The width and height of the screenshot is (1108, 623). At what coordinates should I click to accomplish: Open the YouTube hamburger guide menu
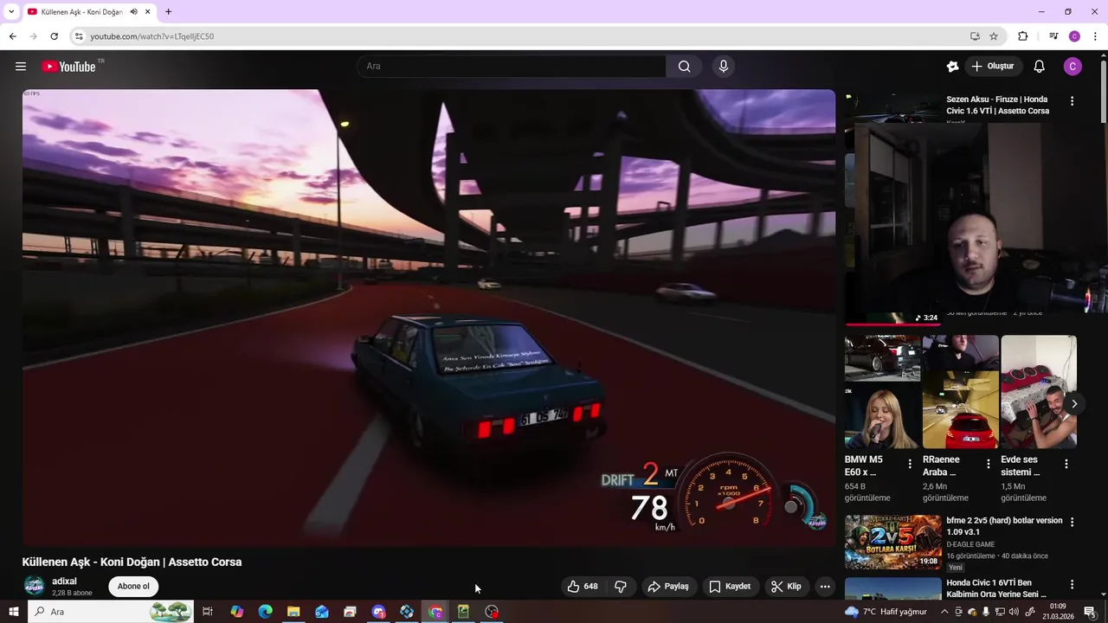click(x=21, y=67)
